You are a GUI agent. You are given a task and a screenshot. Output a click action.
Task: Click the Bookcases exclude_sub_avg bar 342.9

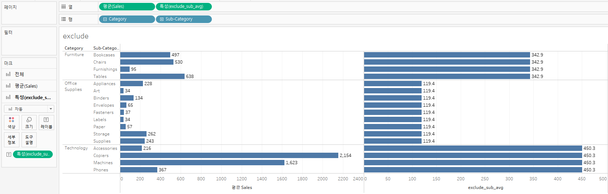[447, 55]
